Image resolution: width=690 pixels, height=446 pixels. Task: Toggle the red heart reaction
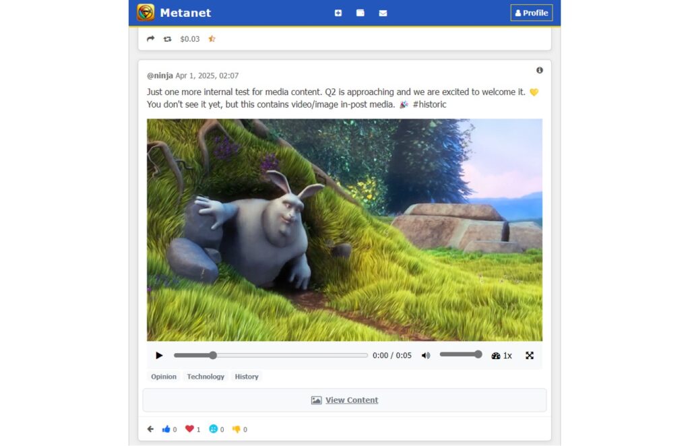coord(189,429)
